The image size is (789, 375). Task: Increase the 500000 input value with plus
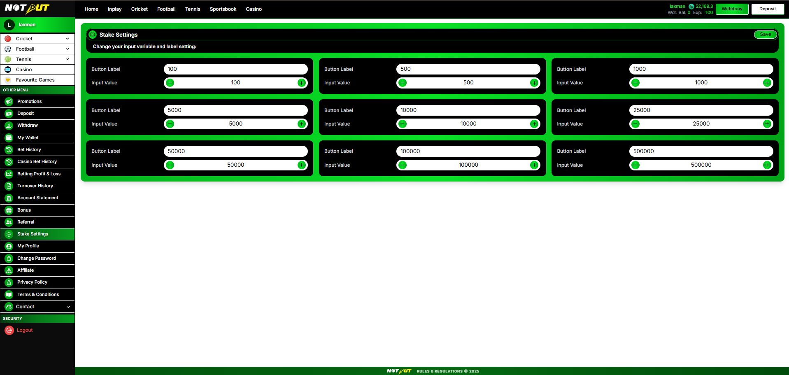tap(767, 165)
